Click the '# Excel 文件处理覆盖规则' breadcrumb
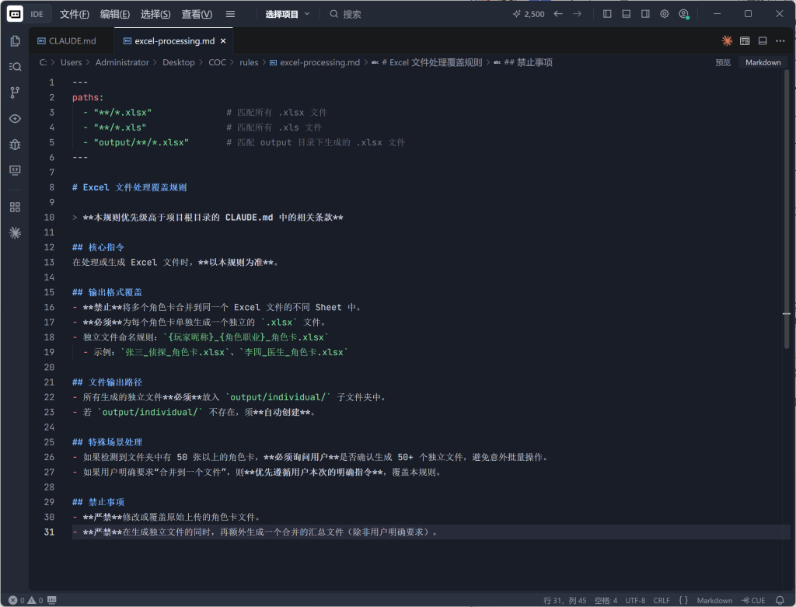Image resolution: width=796 pixels, height=607 pixels. tap(427, 62)
